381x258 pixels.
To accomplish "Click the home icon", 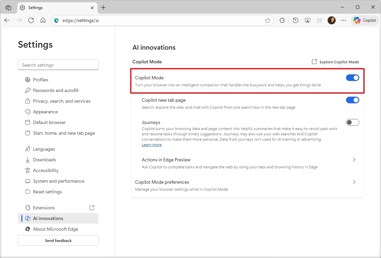I will 43,20.
